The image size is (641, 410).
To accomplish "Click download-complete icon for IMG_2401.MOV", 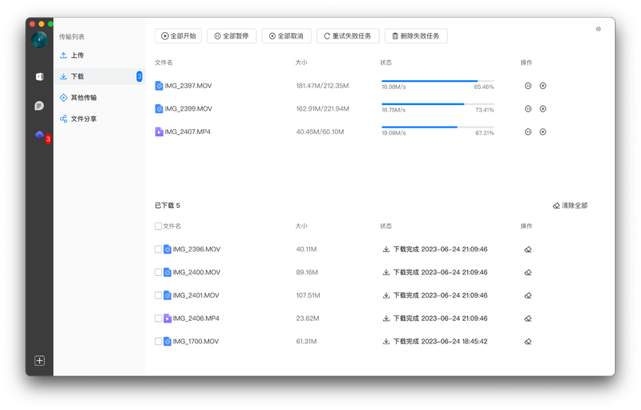I will click(385, 295).
